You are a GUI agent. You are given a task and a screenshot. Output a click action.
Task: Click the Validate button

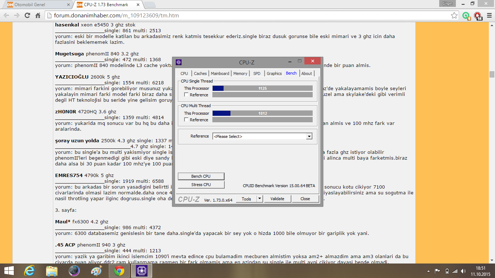(277, 199)
